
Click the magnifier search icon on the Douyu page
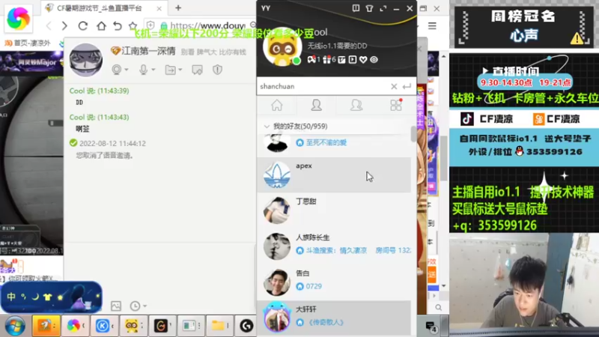[439, 308]
